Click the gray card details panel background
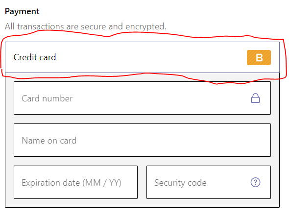 point(142,203)
